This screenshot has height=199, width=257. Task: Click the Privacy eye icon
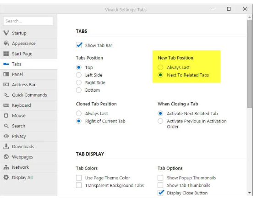pyautogui.click(x=6, y=136)
